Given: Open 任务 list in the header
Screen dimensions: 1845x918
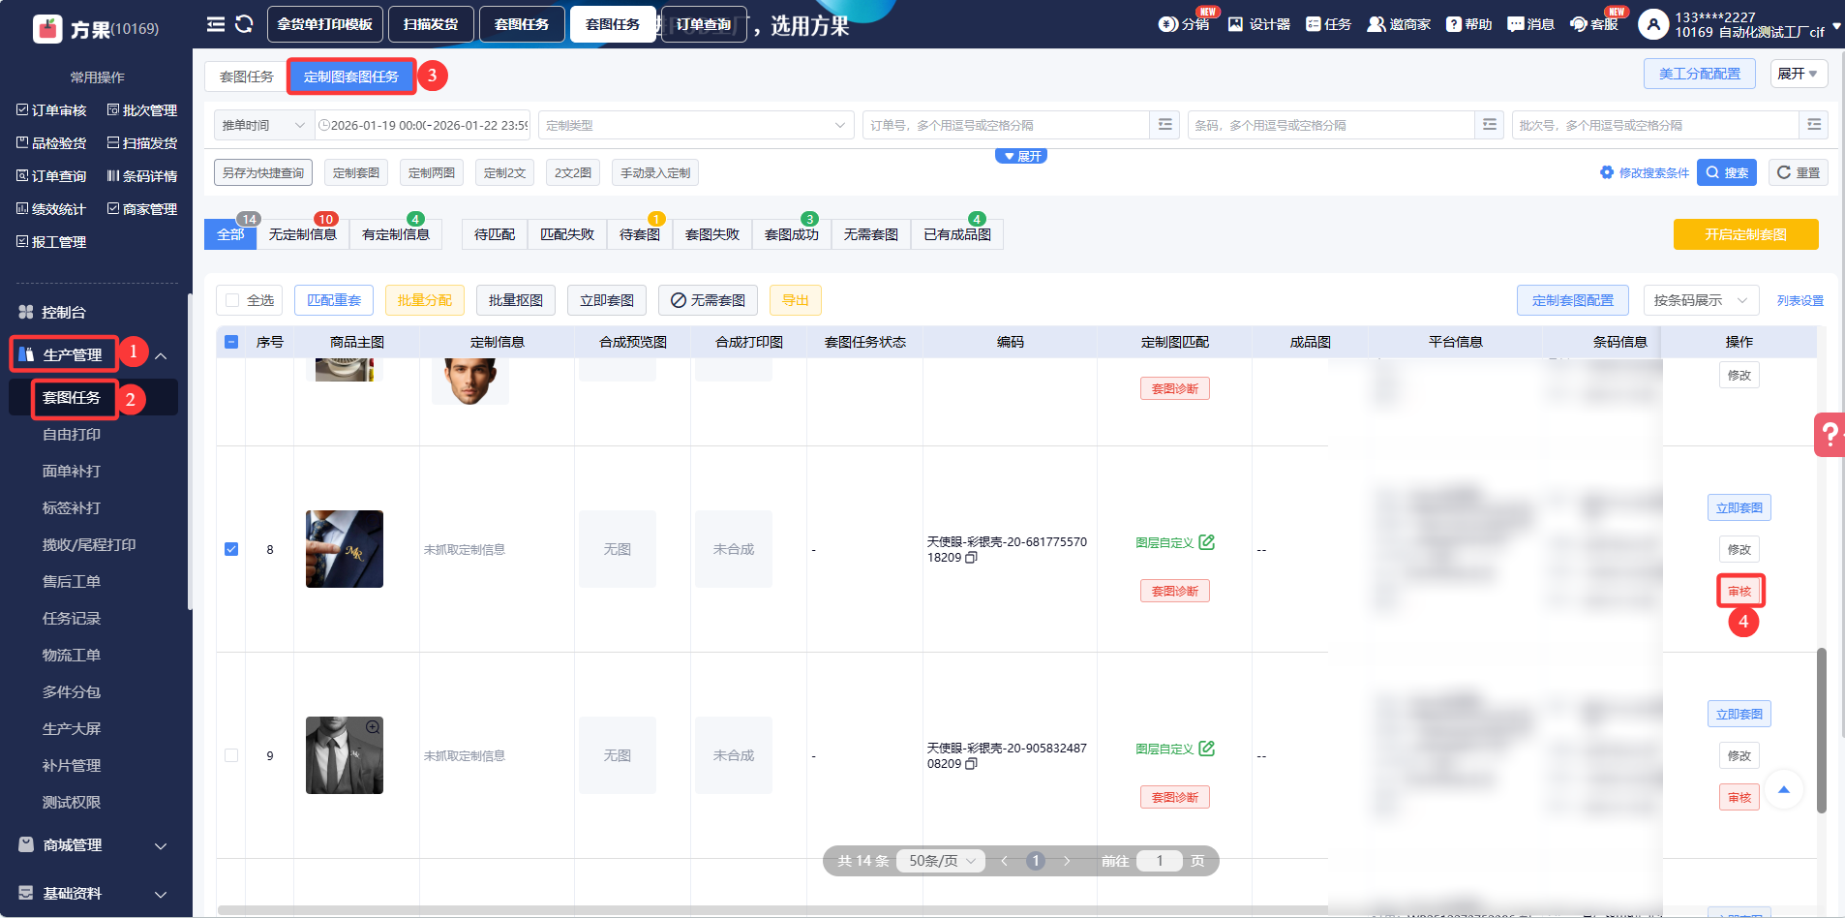Looking at the screenshot, I should [x=1328, y=24].
